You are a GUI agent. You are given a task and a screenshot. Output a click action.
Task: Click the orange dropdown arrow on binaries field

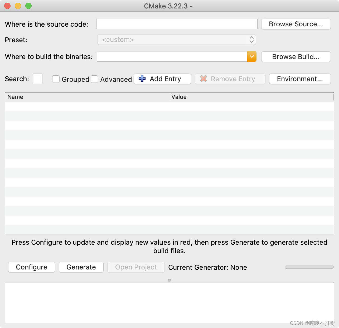point(252,56)
